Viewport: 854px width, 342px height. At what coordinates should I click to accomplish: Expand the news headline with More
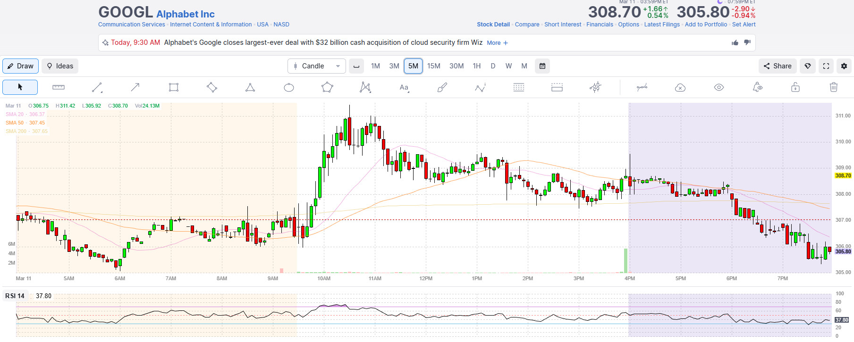coord(497,43)
